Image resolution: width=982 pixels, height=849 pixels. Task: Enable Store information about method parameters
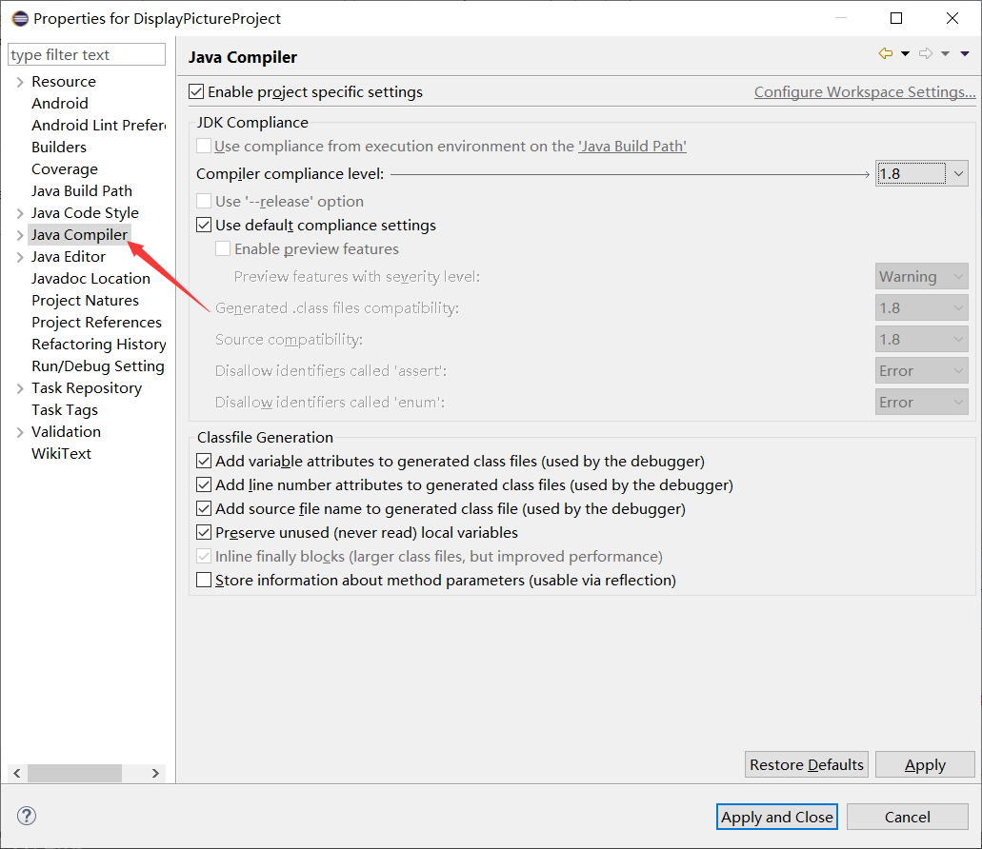[x=203, y=580]
